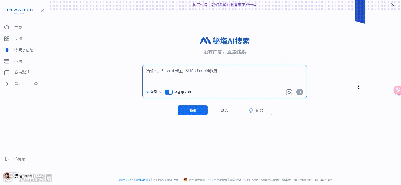Select the 研究 mode tab

[256, 110]
